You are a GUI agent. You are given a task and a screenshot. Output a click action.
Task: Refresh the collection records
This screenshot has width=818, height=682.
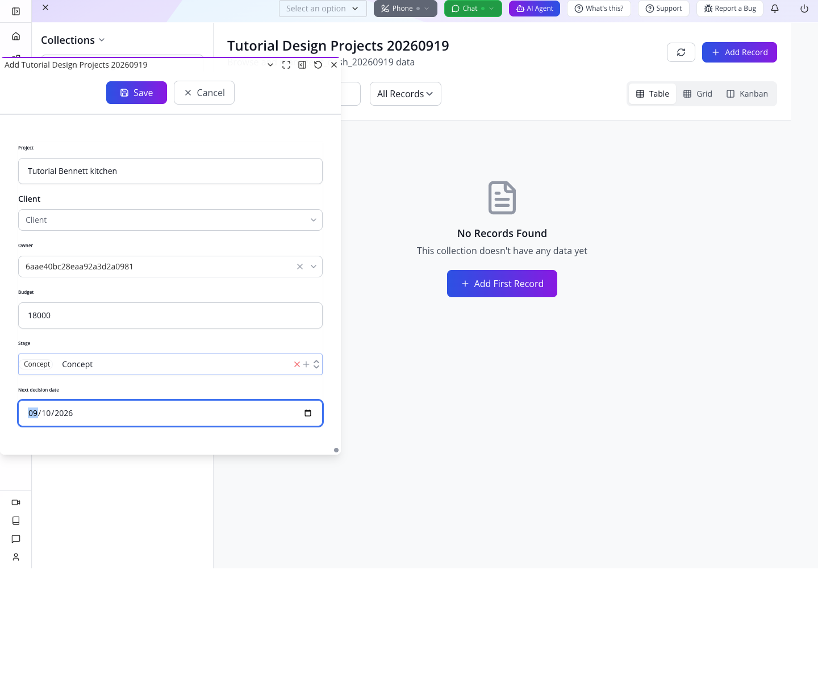point(681,52)
